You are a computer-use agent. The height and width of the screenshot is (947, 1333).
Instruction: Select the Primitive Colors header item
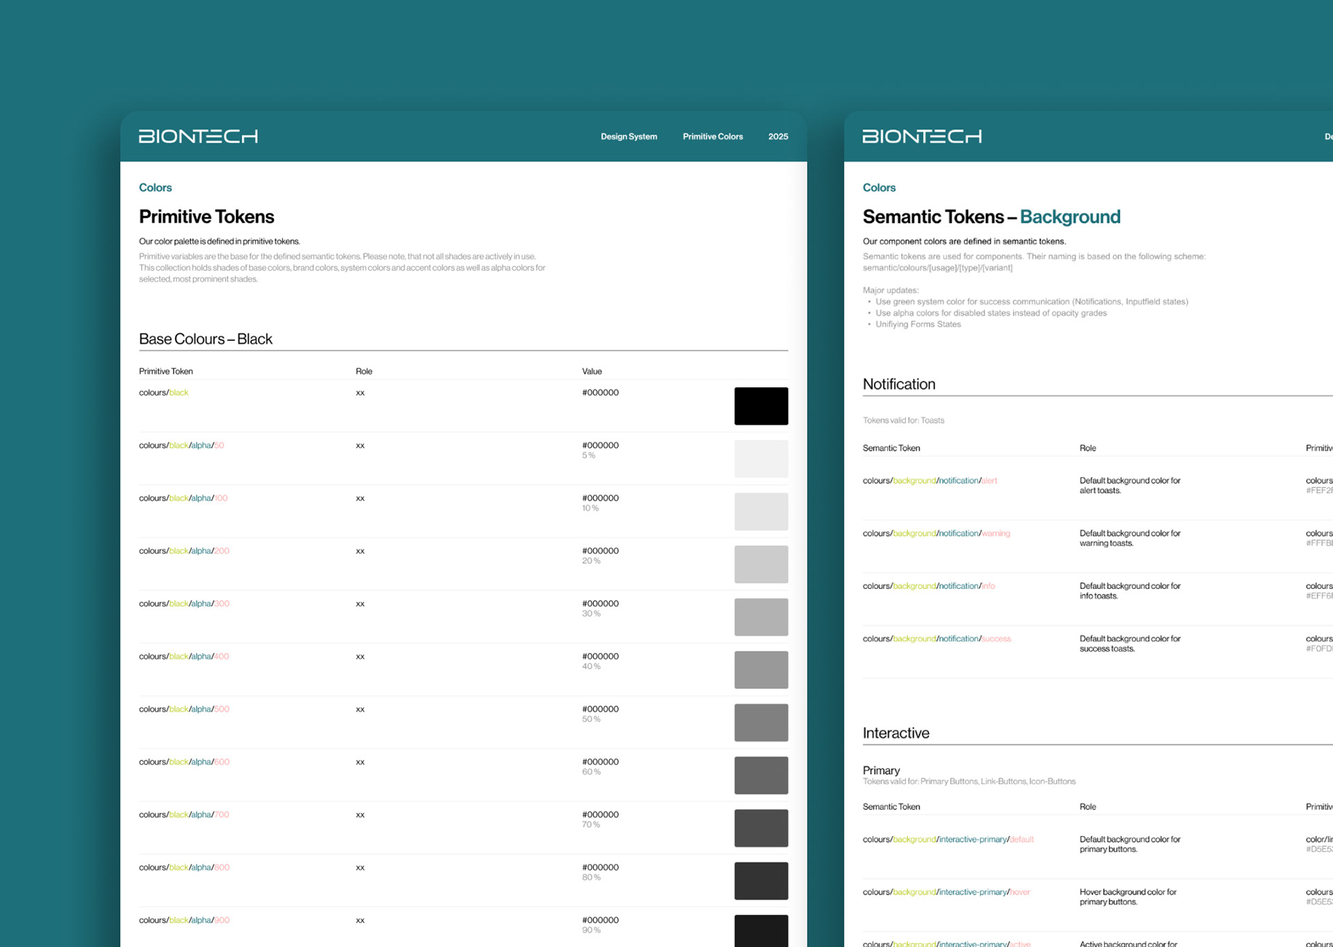(712, 137)
